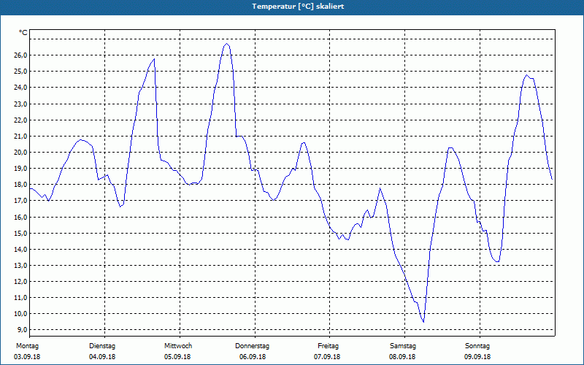Image resolution: width=584 pixels, height=365 pixels.
Task: Click the 19,0 axis value
Action: coord(21,169)
